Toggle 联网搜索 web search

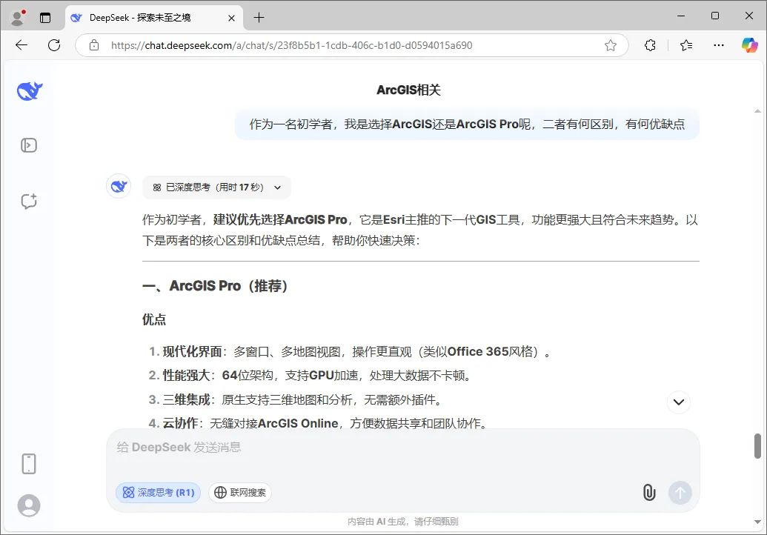(239, 493)
